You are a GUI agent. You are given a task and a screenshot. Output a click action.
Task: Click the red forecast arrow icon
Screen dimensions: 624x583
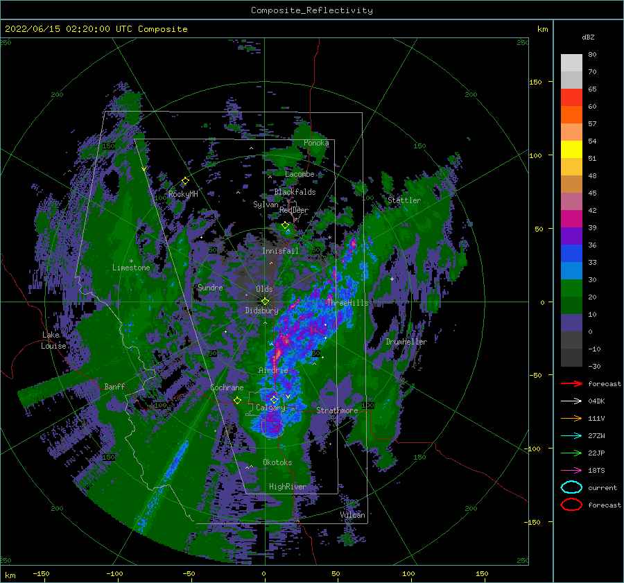pyautogui.click(x=571, y=383)
